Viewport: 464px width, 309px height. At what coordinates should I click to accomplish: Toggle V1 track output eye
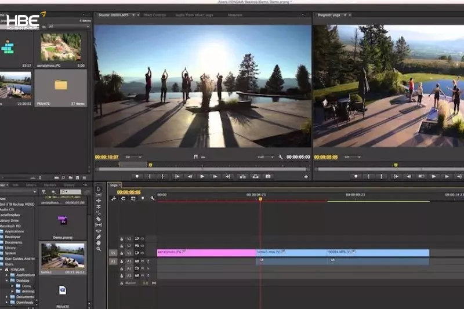[x=142, y=253]
